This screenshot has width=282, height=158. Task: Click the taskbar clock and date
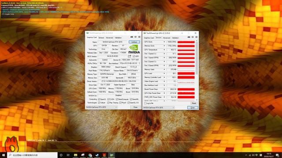click(269, 155)
